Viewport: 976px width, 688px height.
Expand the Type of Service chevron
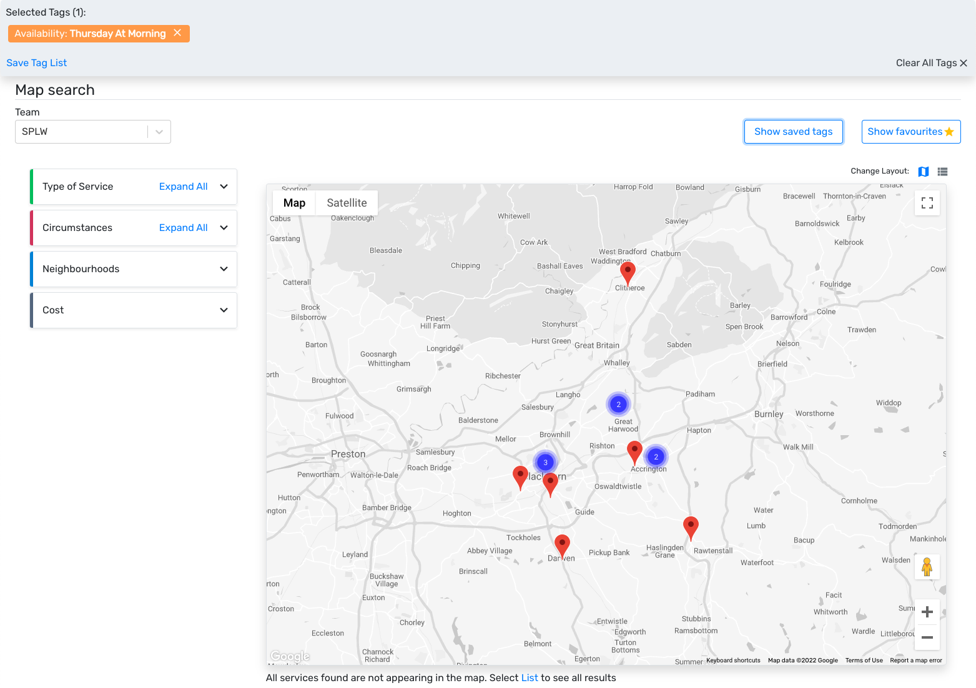(x=224, y=187)
